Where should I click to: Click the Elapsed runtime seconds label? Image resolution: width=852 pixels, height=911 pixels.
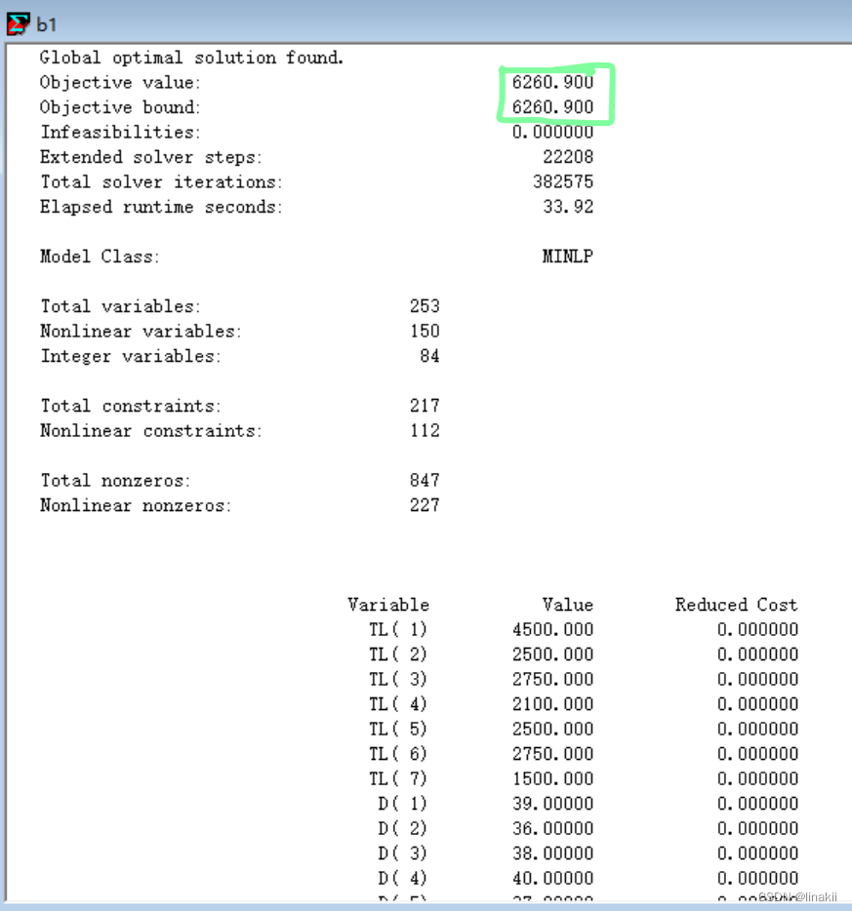pyautogui.click(x=161, y=207)
